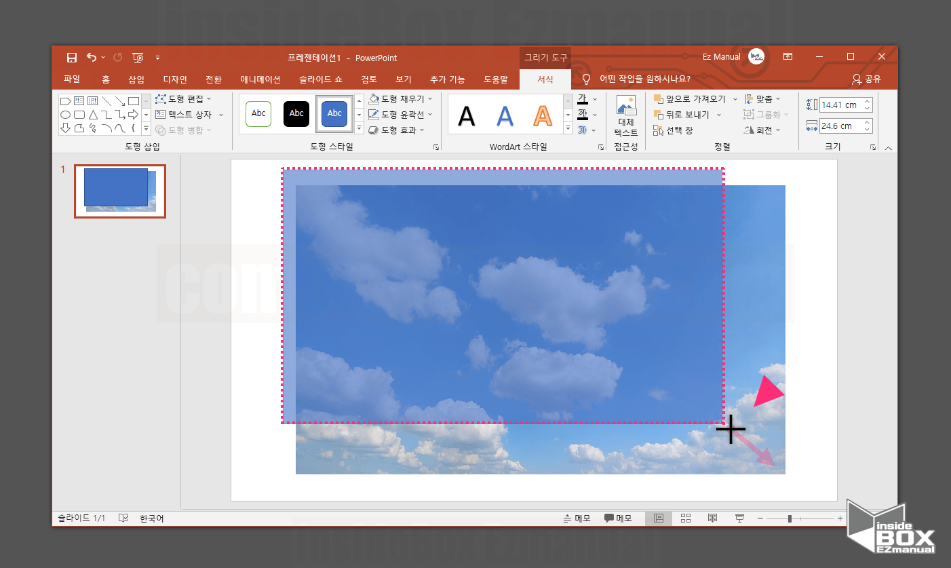Open the Selection Pane (선택 창)
Viewport: 951px width, 568px height.
click(673, 130)
